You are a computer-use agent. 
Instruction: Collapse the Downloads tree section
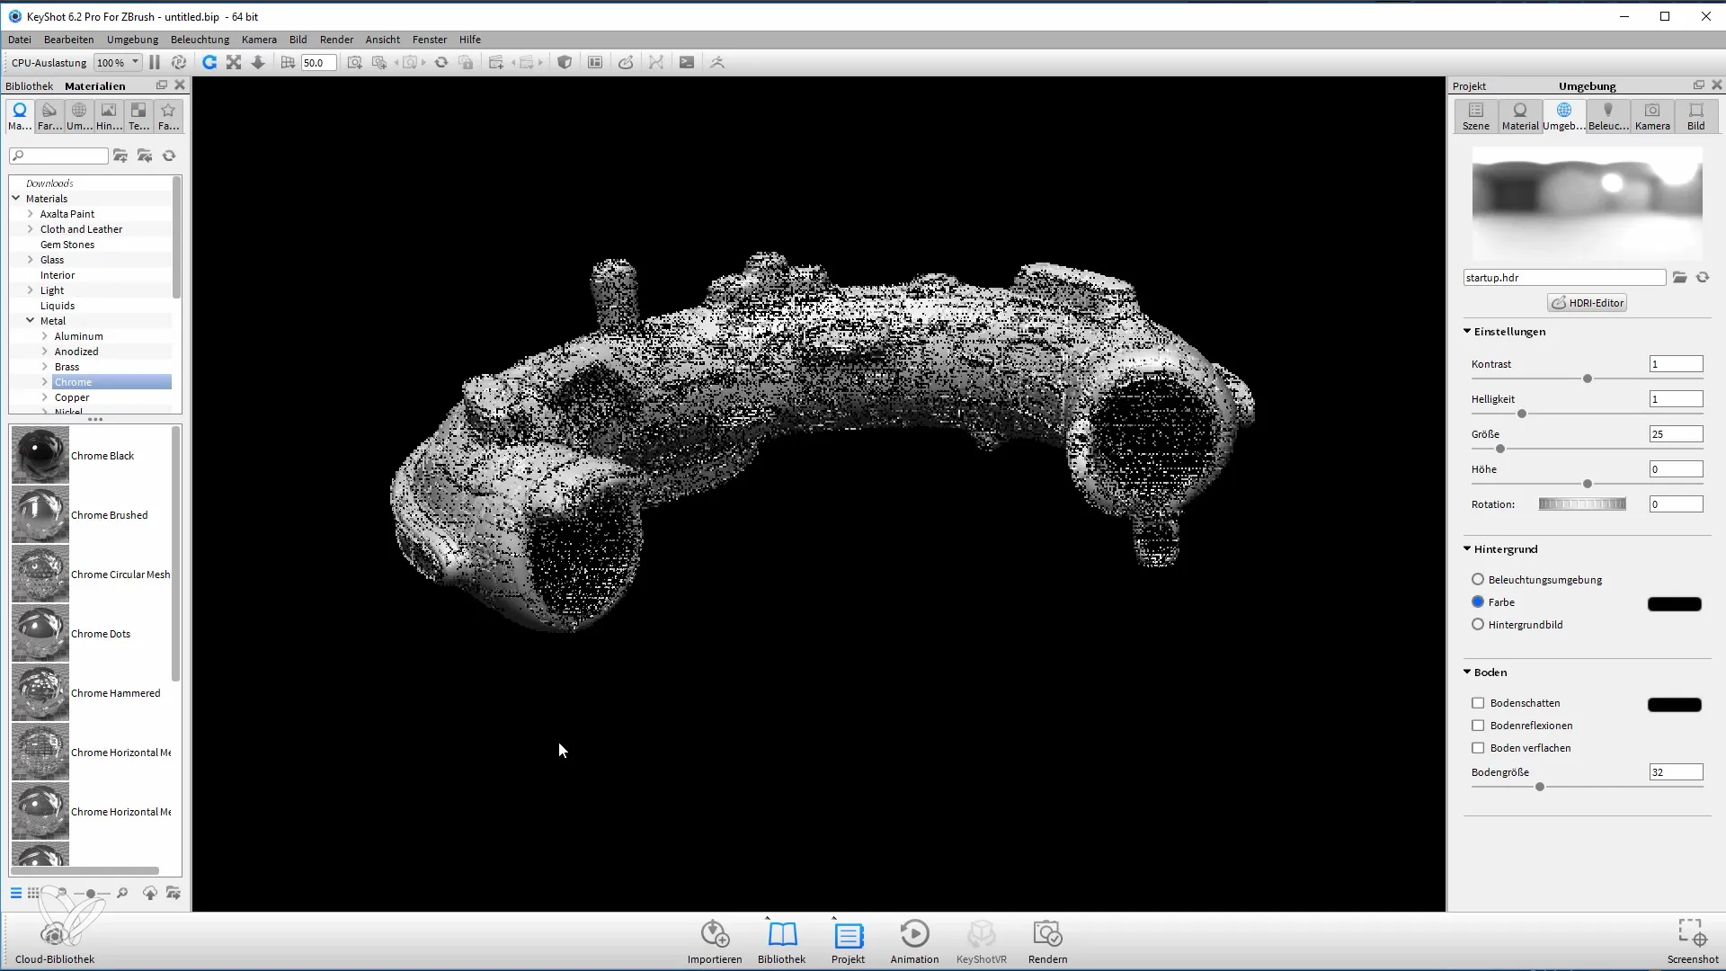[48, 183]
